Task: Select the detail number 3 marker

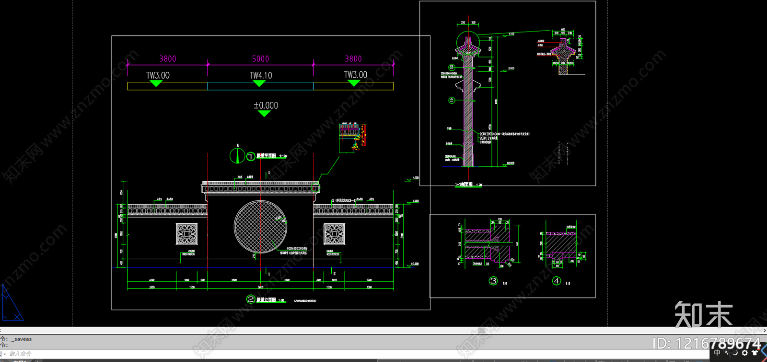Action: click(x=493, y=281)
